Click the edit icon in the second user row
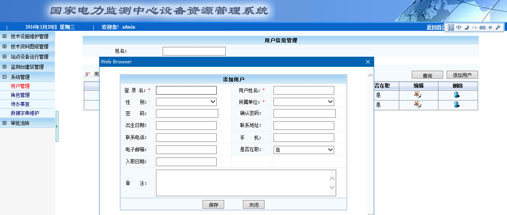Viewport: 507px width, 215px height. pyautogui.click(x=418, y=104)
